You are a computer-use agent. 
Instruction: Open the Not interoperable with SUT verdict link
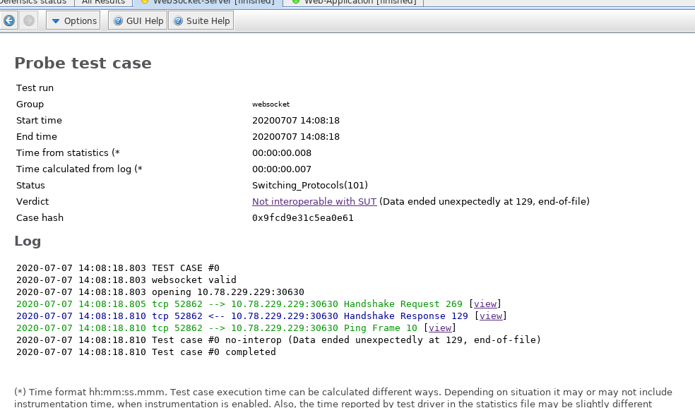point(314,201)
